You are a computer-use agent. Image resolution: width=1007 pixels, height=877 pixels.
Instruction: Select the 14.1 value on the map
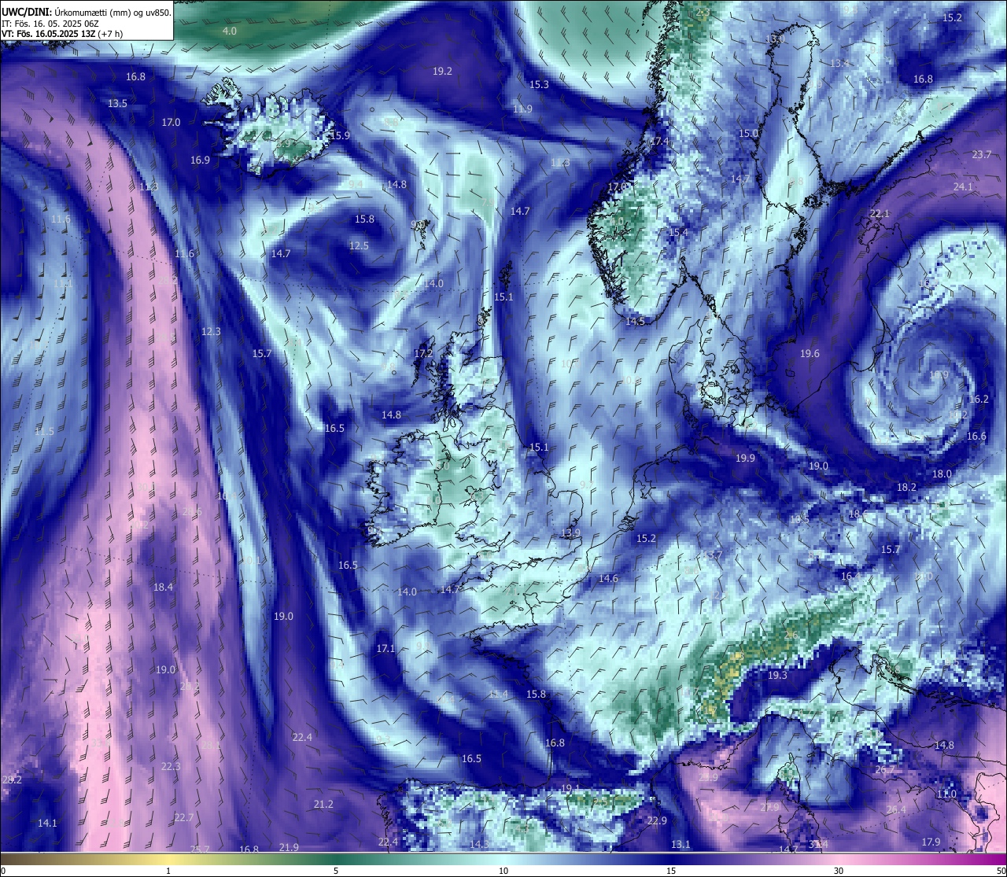47,823
